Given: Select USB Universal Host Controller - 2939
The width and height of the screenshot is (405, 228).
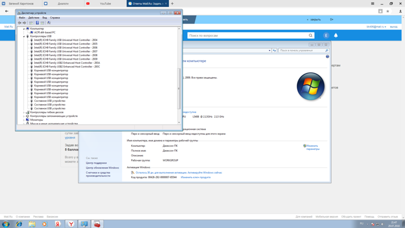Looking at the screenshot, I should (x=66, y=59).
